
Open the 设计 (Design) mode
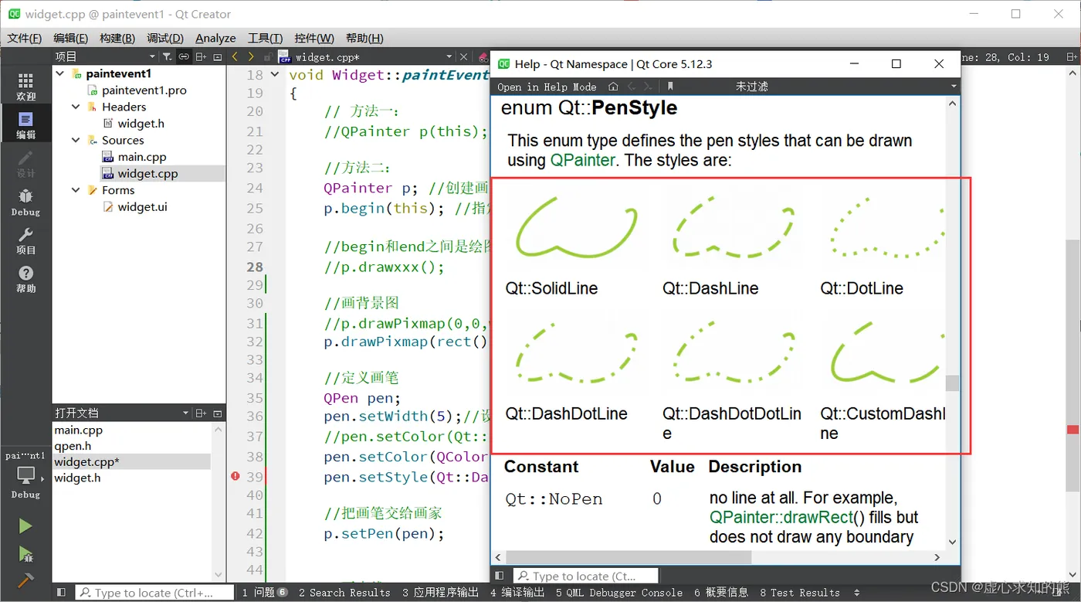pyautogui.click(x=25, y=163)
